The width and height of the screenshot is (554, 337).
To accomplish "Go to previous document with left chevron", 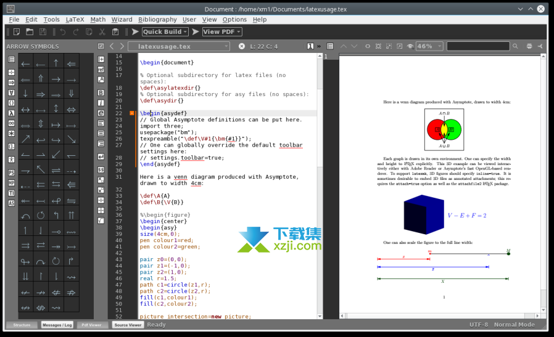I will coord(112,46).
